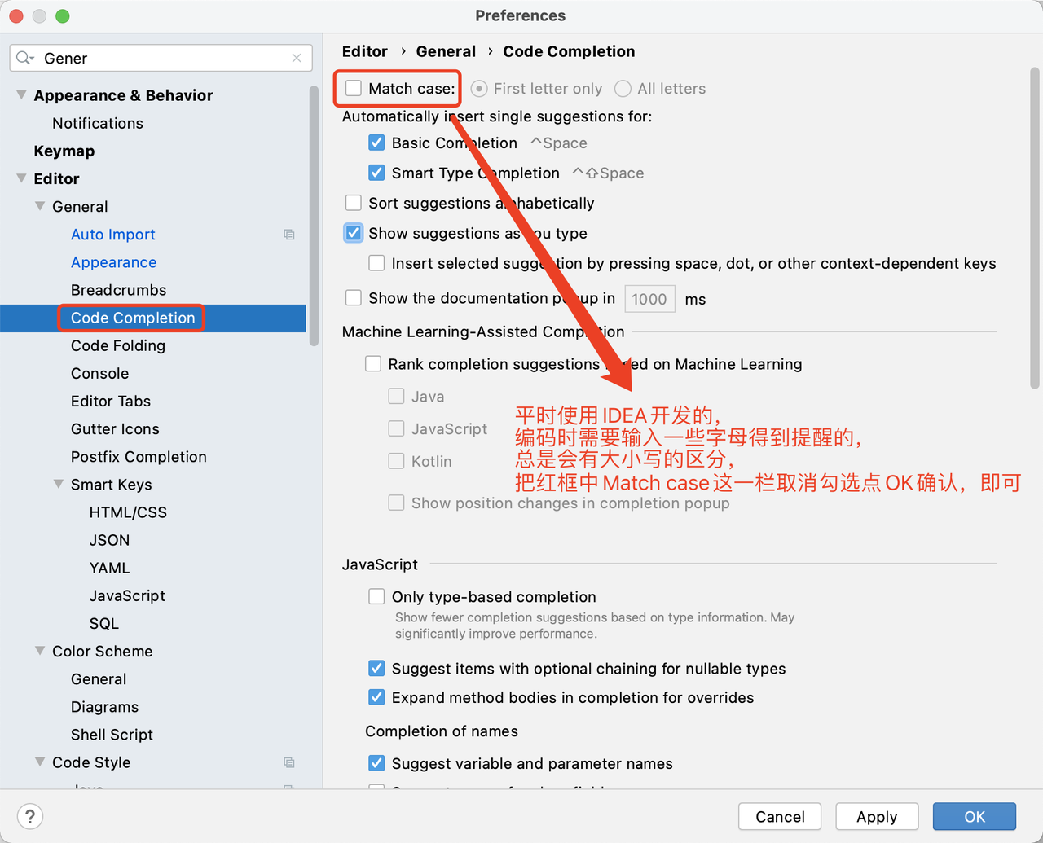
Task: Focus the settings search field
Action: 161,58
